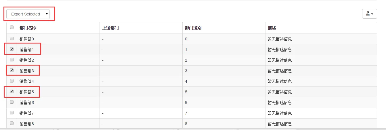
Task: Click the 上级部门 column header
Action: [x=110, y=28]
